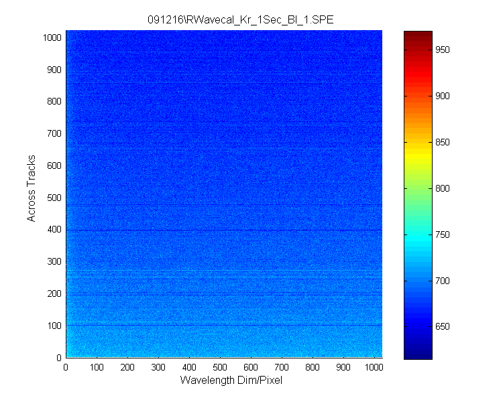Click the colorbar tick label 900
Viewport: 503px width, 402px height.
click(443, 96)
